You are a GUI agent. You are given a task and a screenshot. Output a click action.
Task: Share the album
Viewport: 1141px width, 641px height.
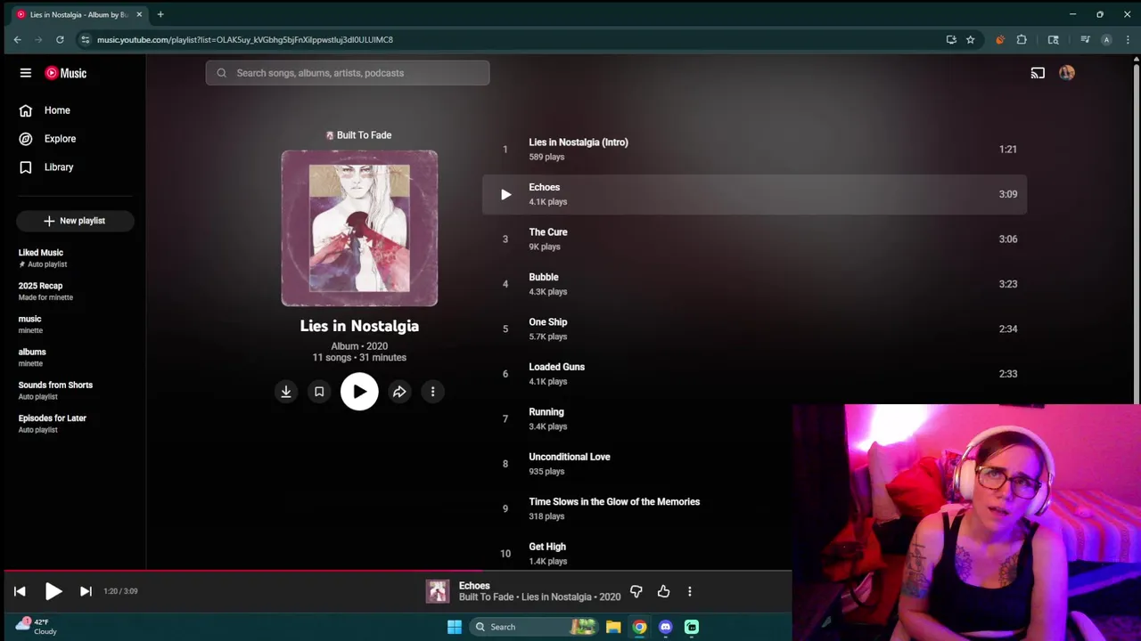point(399,392)
